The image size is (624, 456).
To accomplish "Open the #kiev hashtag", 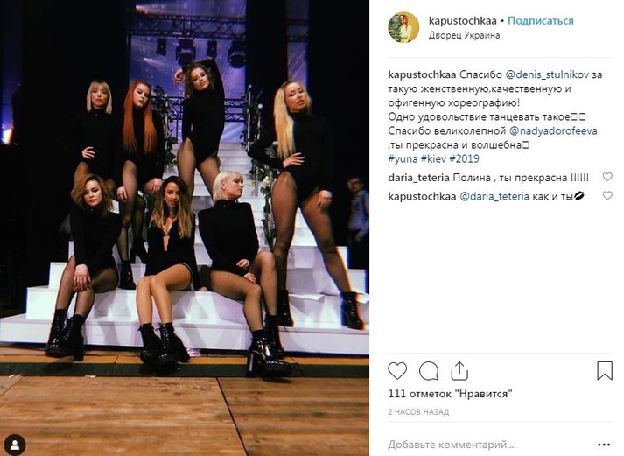I will [x=431, y=159].
